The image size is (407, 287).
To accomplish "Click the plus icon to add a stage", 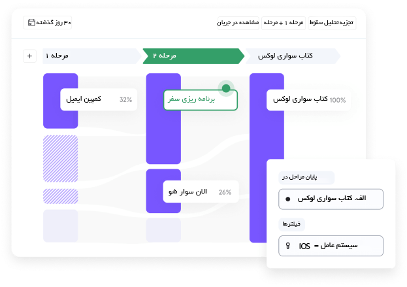I will (29, 56).
